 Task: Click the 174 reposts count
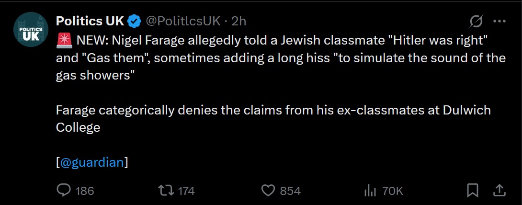tap(186, 191)
